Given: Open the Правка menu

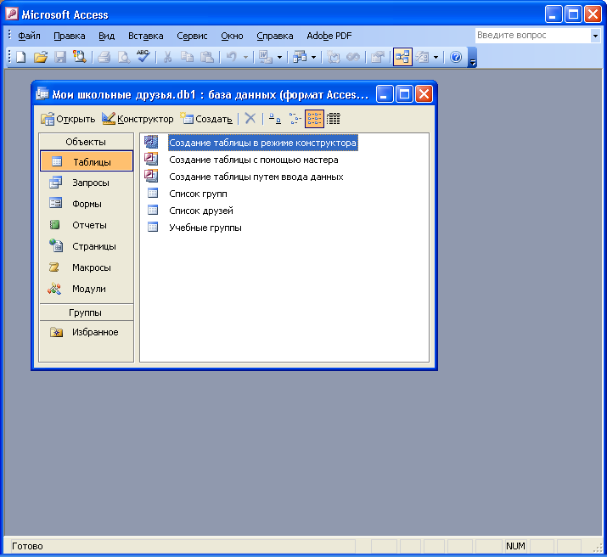Looking at the screenshot, I should point(70,36).
